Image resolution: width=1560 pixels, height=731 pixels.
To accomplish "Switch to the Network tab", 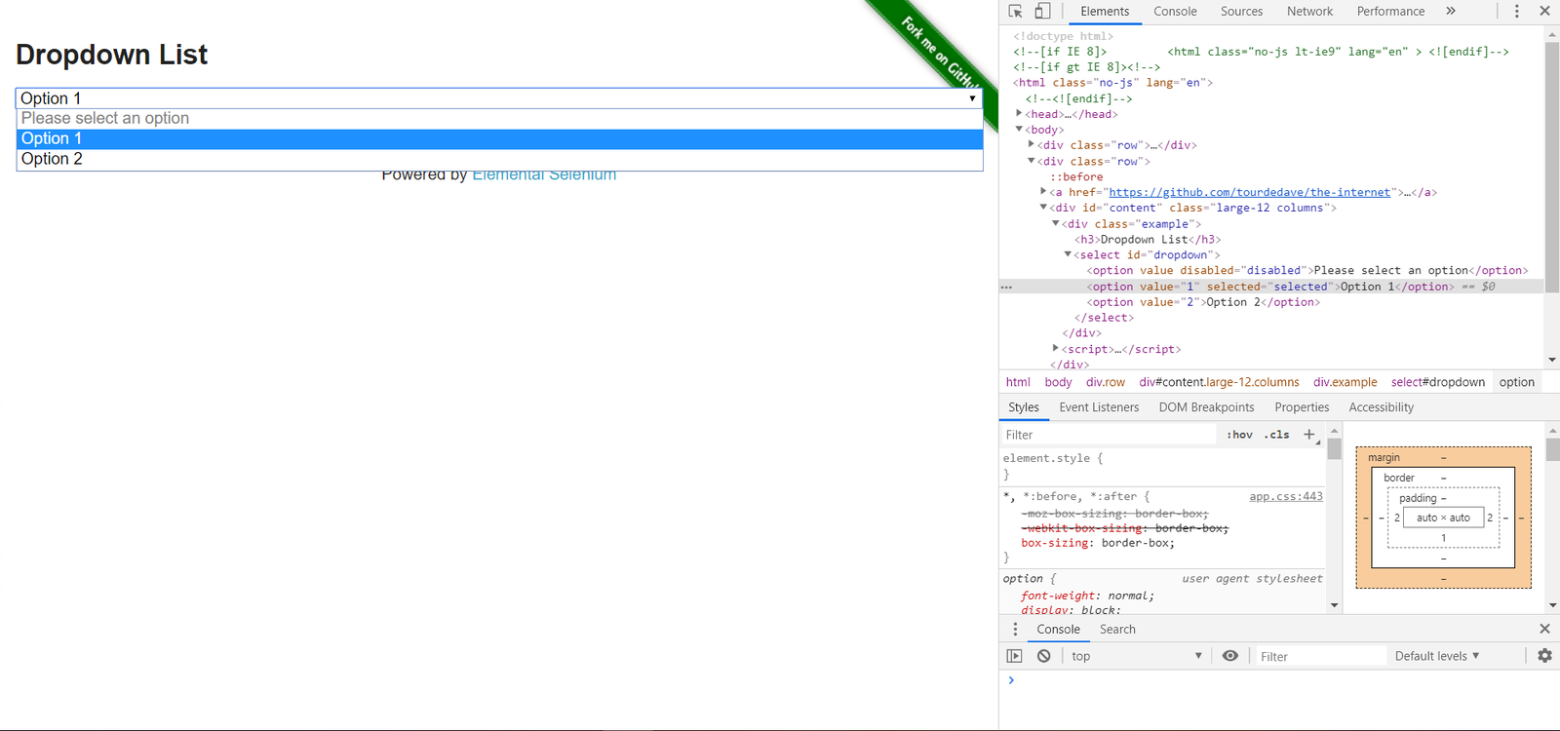I will [x=1309, y=12].
